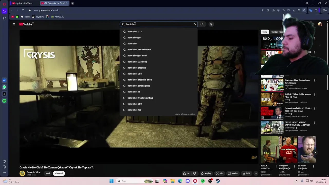Select 'hand shot pataka price' suggestion
329x185 pixels.
pos(159,86)
